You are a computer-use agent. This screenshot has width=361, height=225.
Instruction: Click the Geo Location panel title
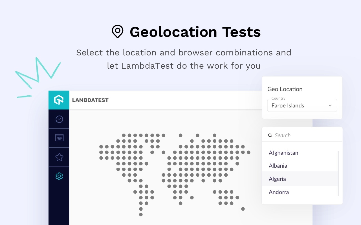pyautogui.click(x=285, y=89)
